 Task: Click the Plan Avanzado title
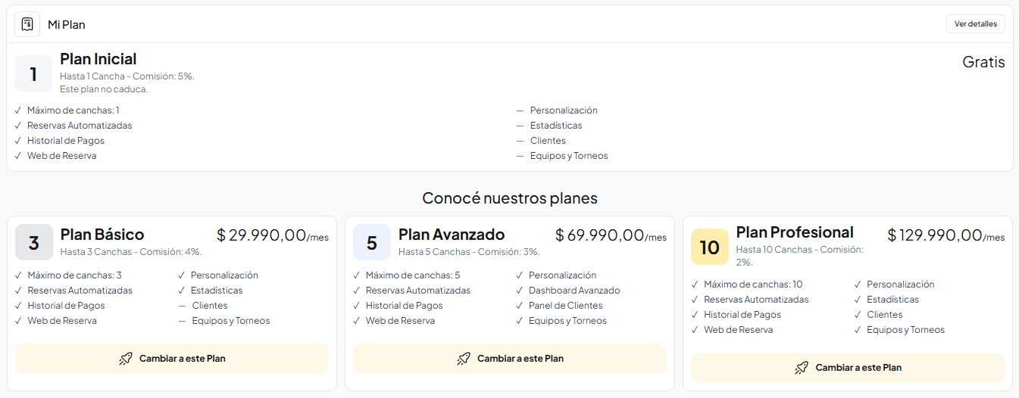pyautogui.click(x=452, y=235)
